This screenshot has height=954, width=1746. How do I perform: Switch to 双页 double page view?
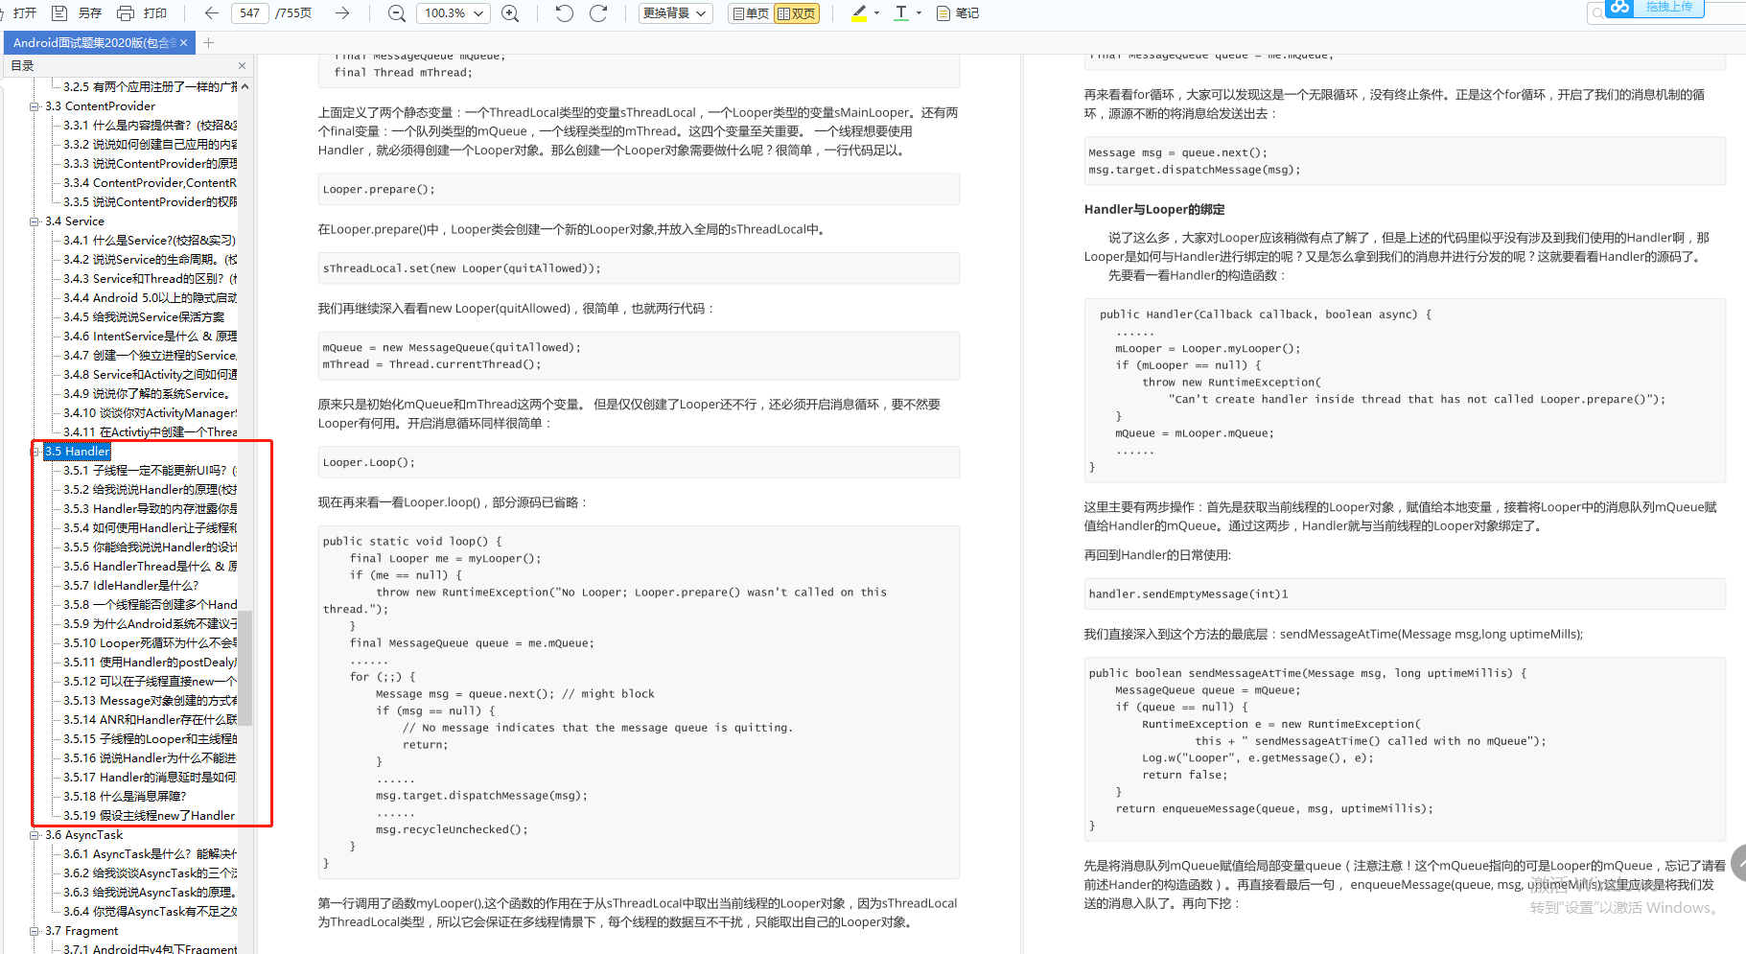click(797, 13)
